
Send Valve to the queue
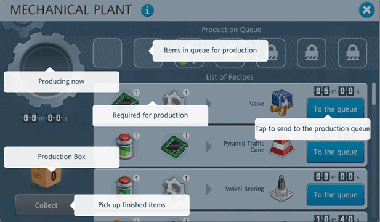click(335, 109)
